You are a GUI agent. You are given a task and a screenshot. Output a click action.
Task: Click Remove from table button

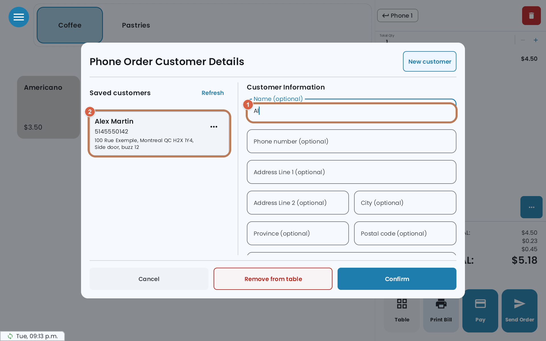point(273,279)
